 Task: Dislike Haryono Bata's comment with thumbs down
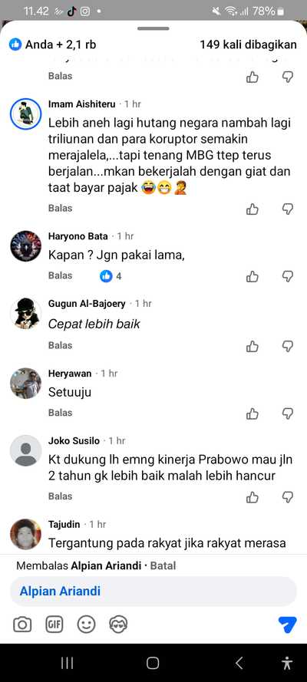pos(288,276)
